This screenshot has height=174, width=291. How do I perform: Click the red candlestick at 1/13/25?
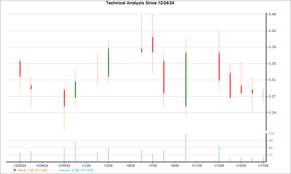(x=219, y=66)
